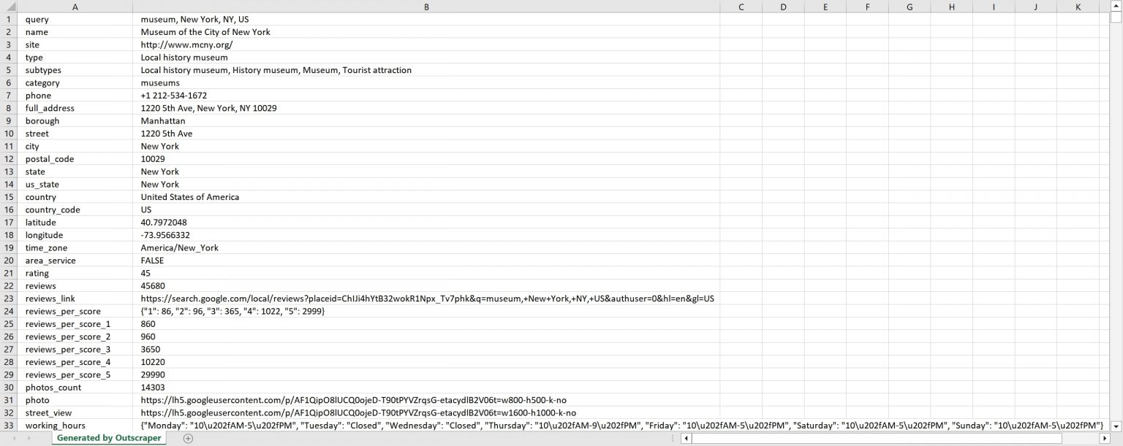Viewport: 1123px width, 446px height.
Task: Click the Select All triangle above row numbers
Action: point(10,7)
